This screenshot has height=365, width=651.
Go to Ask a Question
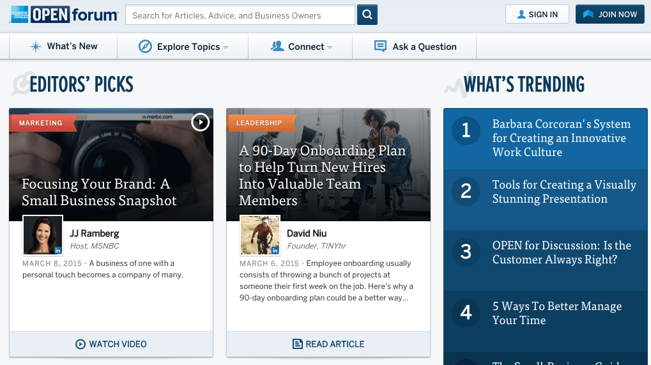click(x=415, y=46)
